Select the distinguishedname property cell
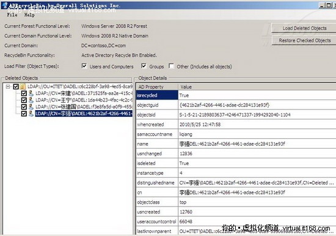Viewport: 336px width, 236px height. coord(157,183)
